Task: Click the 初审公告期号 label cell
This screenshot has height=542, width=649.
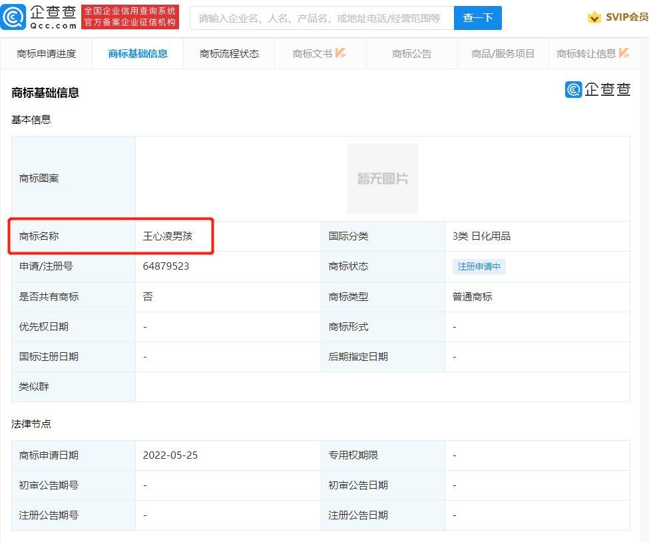Action: pyautogui.click(x=73, y=485)
